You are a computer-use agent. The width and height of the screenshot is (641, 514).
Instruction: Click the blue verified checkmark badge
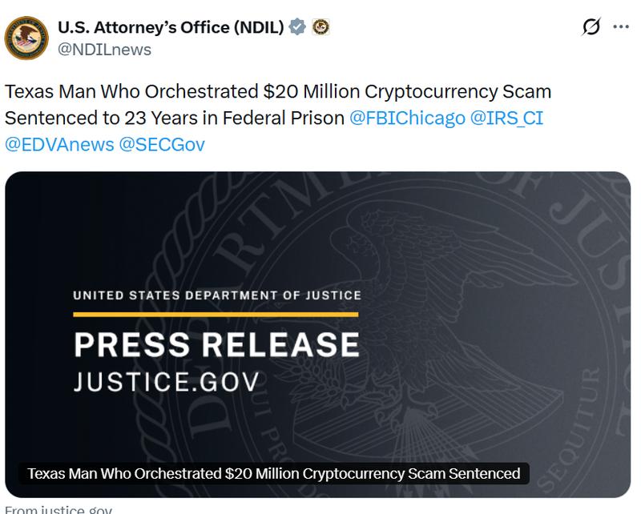[299, 25]
